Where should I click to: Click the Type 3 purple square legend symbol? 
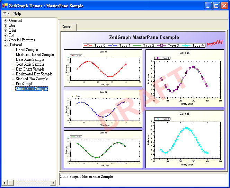pos(161,45)
